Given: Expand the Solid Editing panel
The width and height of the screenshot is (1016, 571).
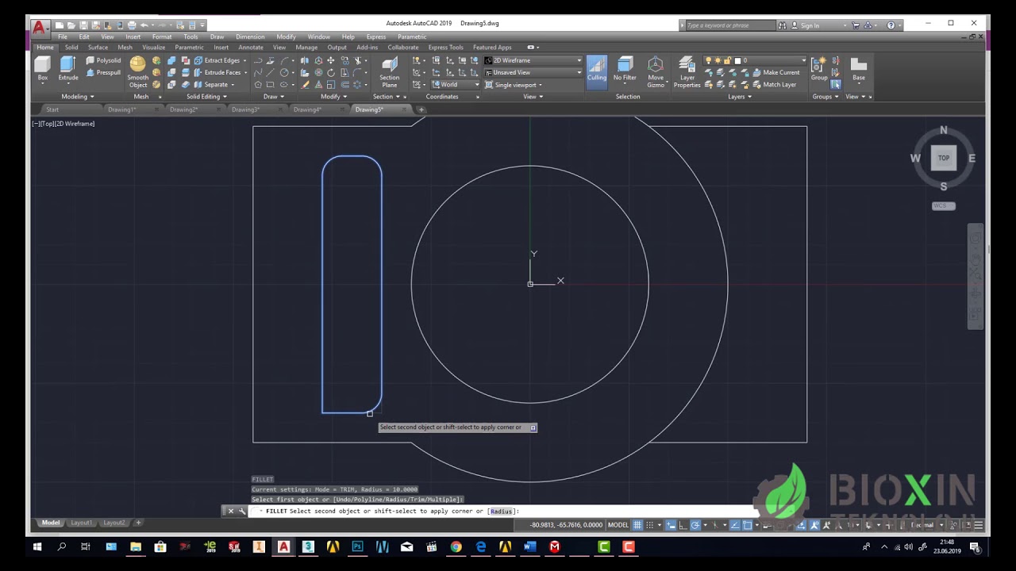Looking at the screenshot, I should [207, 96].
